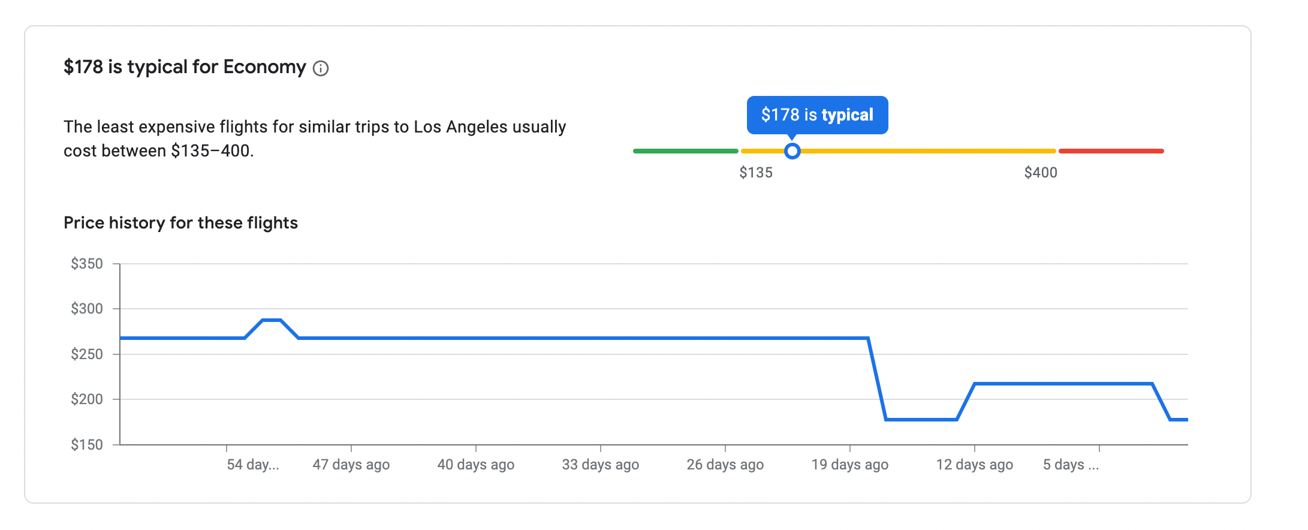Click the truncated "54 day..." axis label
1308x530 pixels.
[x=252, y=465]
